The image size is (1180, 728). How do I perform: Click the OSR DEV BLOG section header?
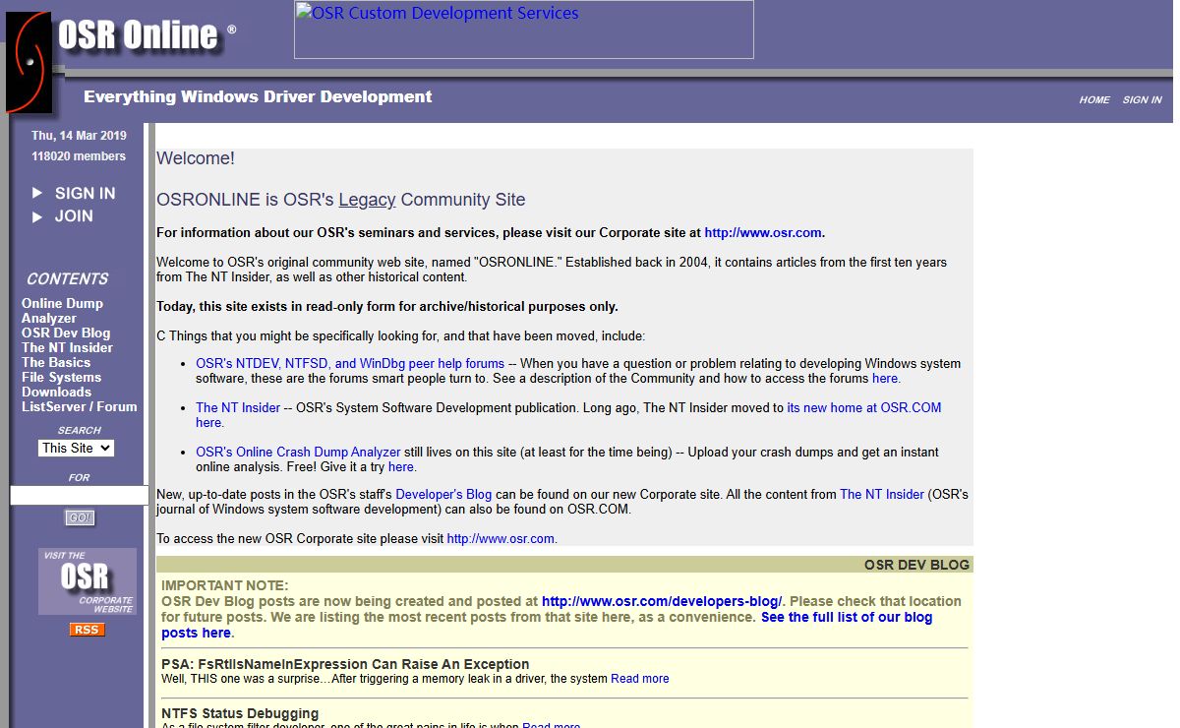[916, 565]
